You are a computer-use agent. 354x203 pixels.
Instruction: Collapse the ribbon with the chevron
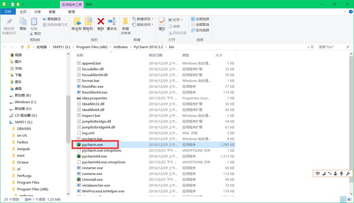(x=345, y=12)
